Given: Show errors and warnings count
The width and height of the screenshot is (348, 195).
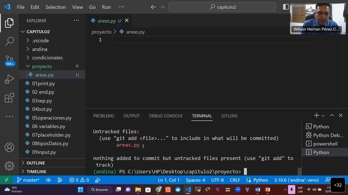Looking at the screenshot, I should pos(79,180).
